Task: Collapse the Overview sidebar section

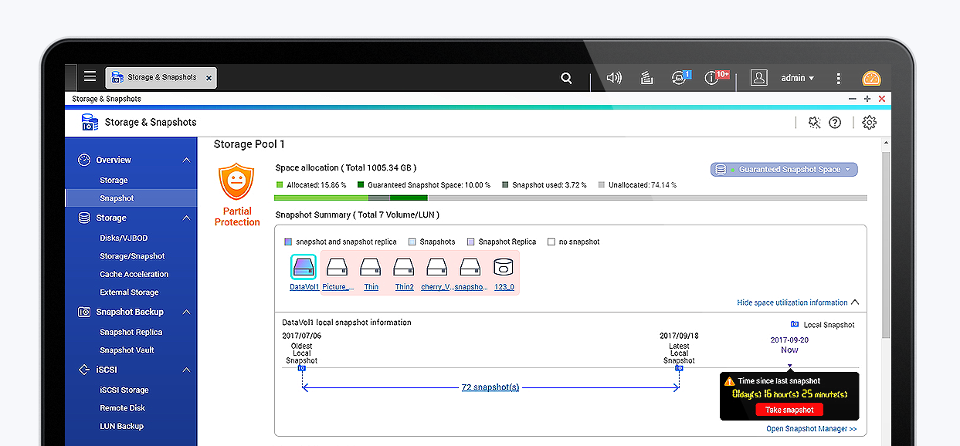Action: click(186, 160)
